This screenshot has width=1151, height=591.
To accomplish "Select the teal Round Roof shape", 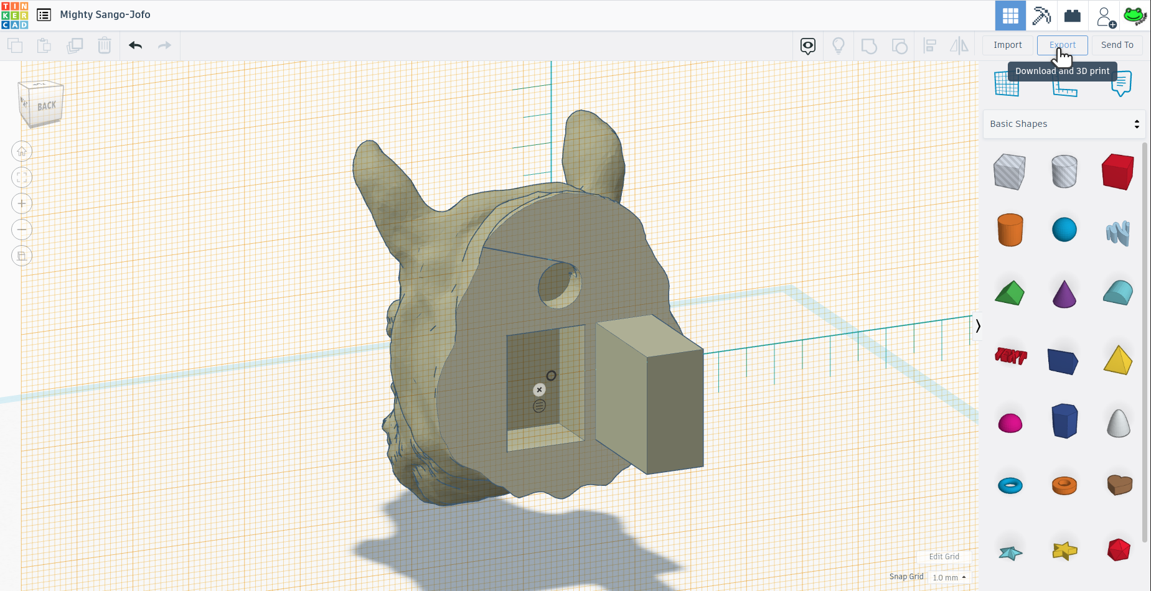I will pos(1118,292).
